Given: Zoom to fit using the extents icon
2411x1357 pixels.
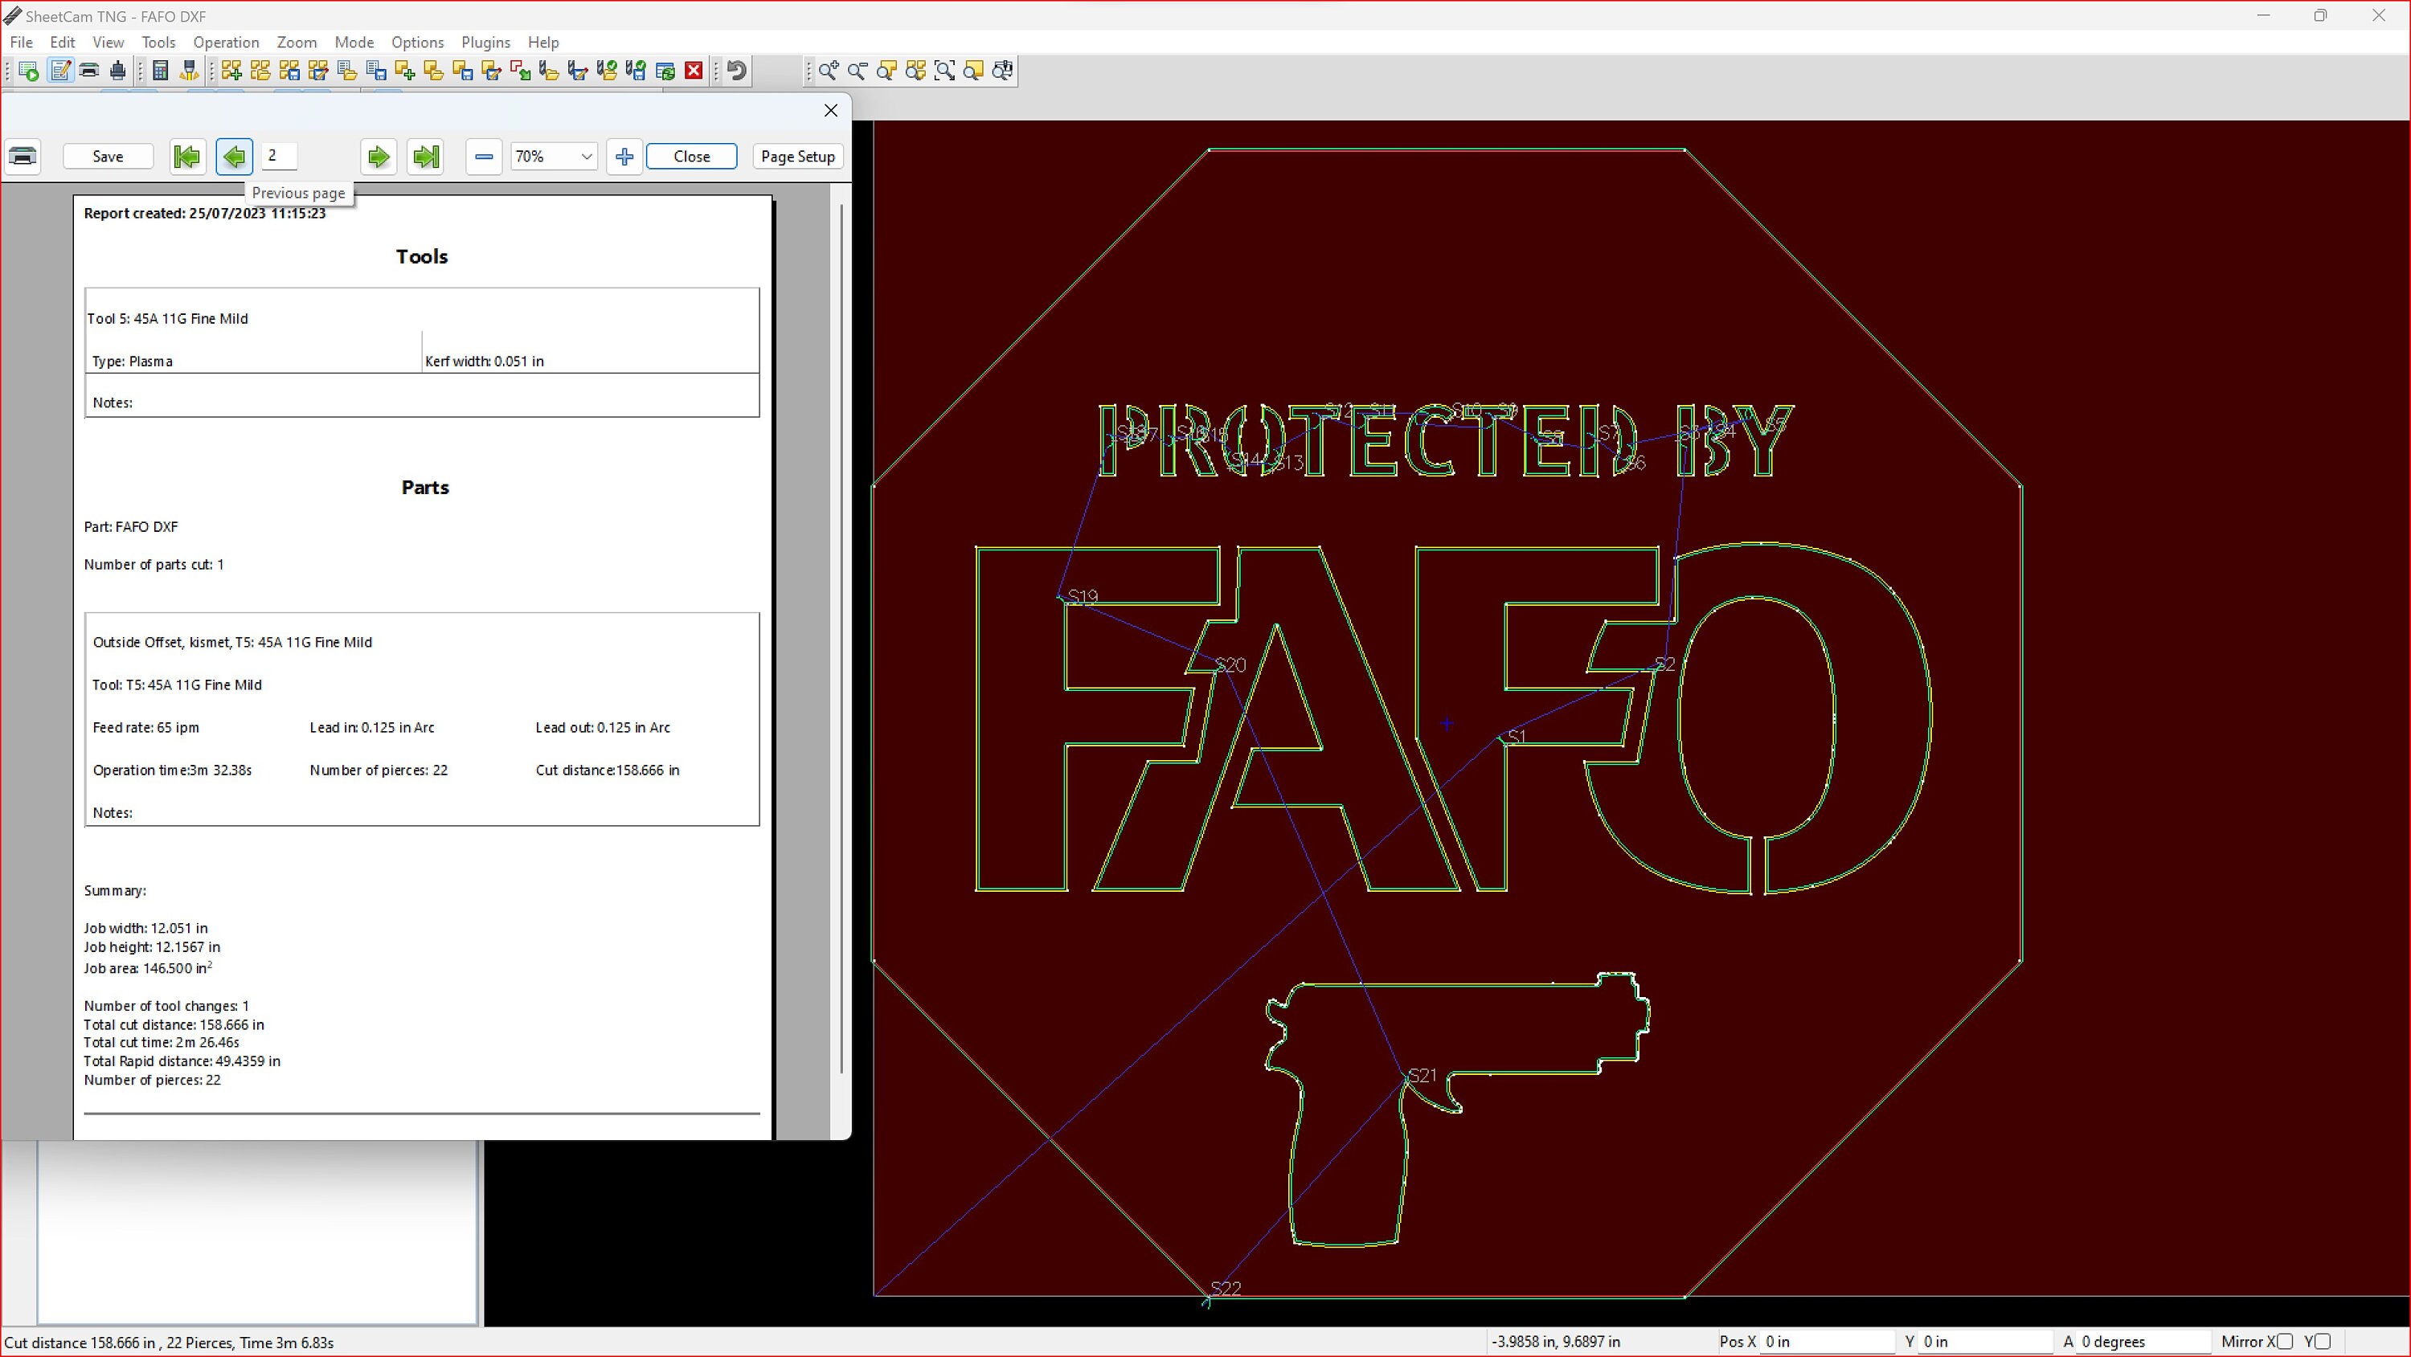Looking at the screenshot, I should point(944,70).
